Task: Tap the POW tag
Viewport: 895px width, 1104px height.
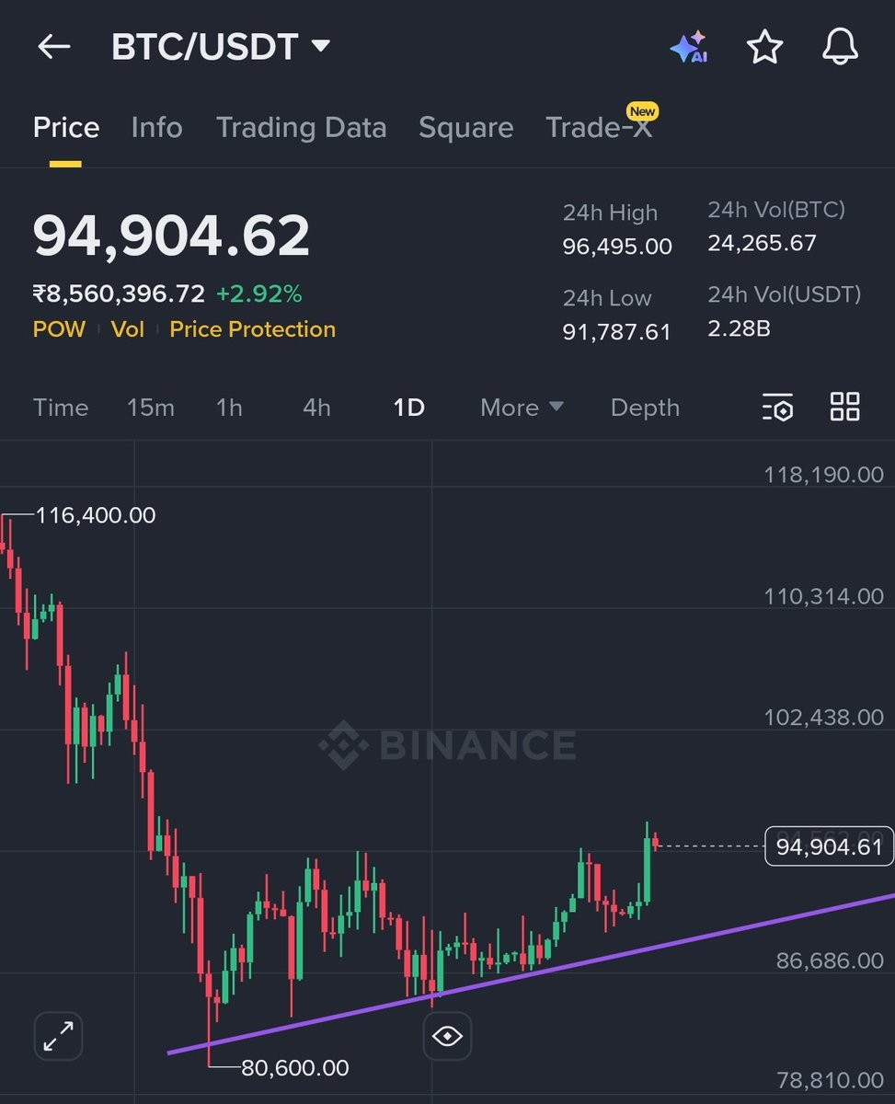Action: pos(59,329)
